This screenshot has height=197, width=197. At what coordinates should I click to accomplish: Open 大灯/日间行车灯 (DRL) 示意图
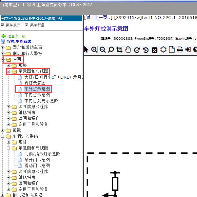[54, 77]
